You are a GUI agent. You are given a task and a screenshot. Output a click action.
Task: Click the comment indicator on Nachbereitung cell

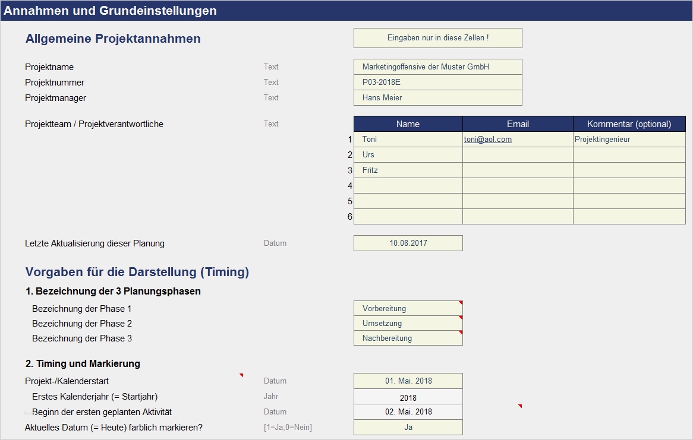(x=460, y=334)
